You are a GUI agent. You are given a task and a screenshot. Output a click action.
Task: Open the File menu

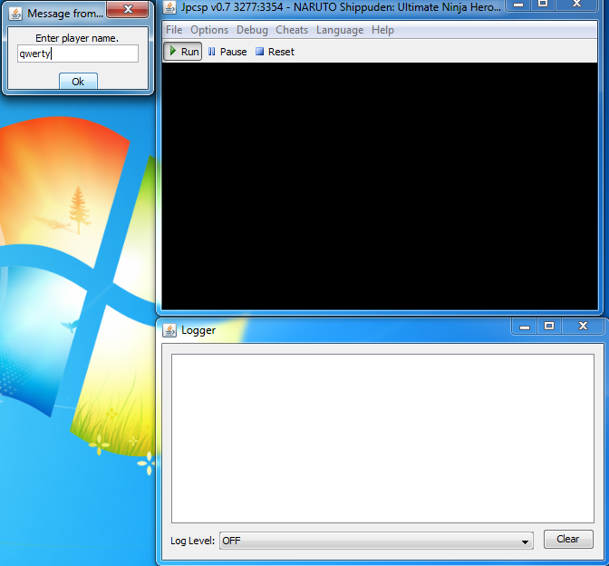pyautogui.click(x=174, y=30)
